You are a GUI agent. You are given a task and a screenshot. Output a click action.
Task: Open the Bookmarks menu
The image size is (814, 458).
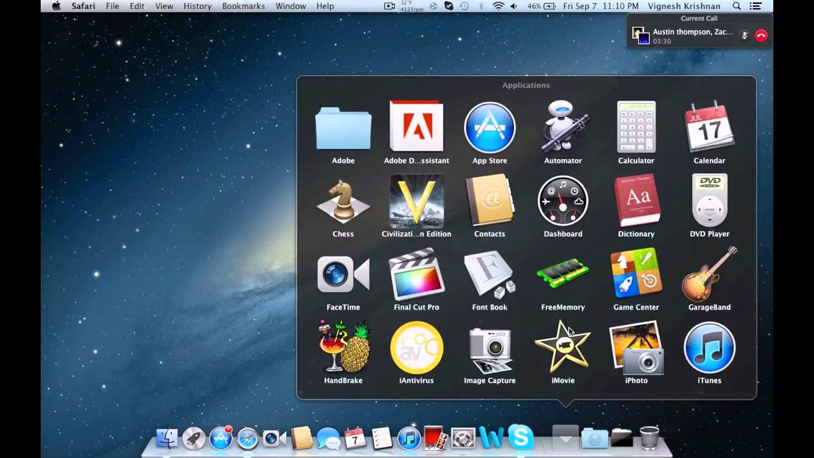244,6
